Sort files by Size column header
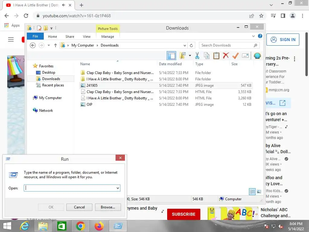This screenshot has width=309, height=232. pos(234,64)
